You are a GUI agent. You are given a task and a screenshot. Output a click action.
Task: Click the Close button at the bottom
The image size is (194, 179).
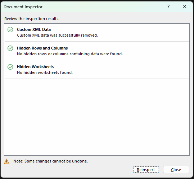[176, 170]
